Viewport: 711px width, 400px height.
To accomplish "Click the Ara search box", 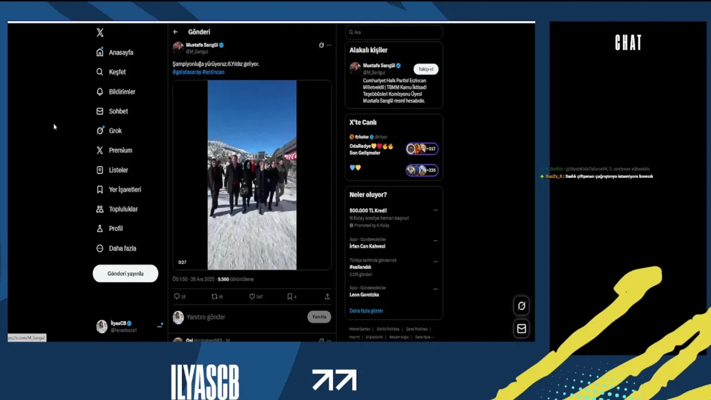I will click(394, 32).
